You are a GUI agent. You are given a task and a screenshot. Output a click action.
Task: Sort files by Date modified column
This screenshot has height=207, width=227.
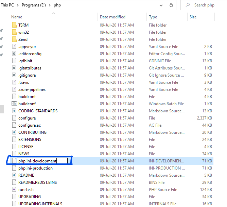[x=112, y=17]
